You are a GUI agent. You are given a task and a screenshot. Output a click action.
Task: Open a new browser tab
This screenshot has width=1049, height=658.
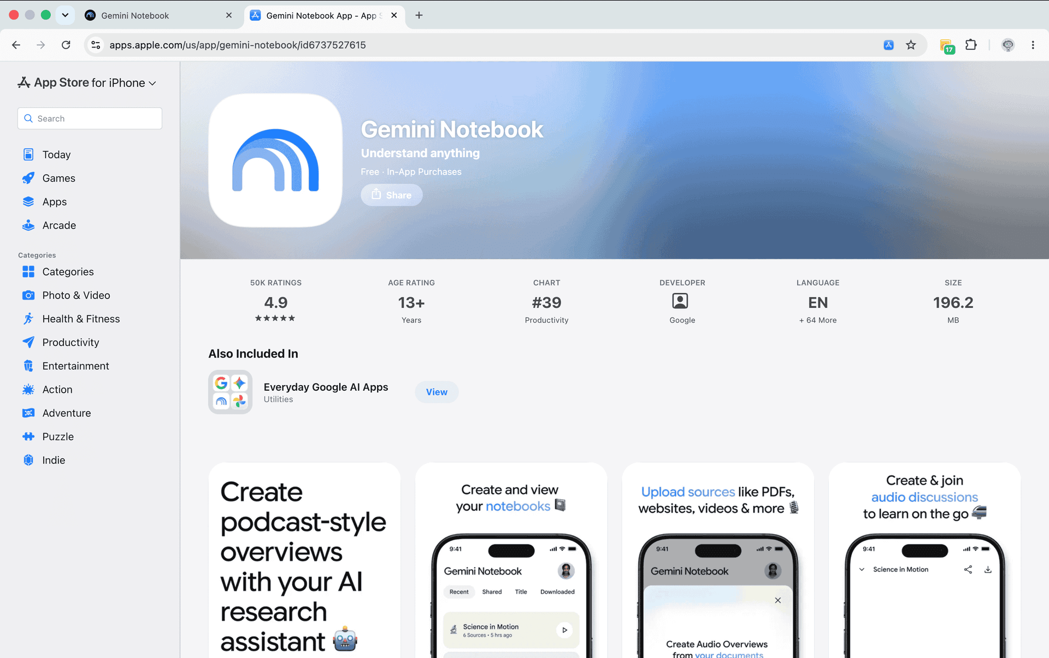click(419, 15)
